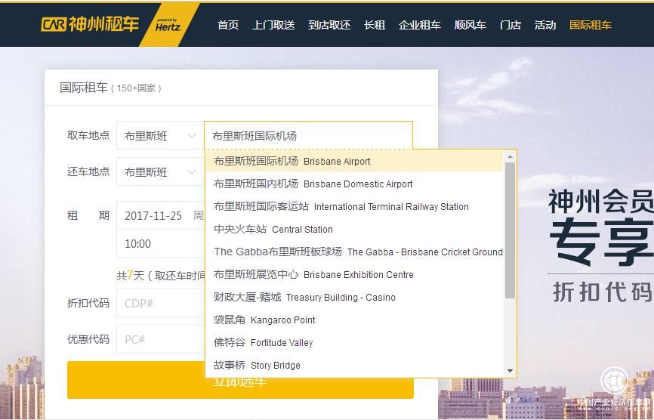Screen dimensions: 654x420
Task: Go to 上门取送 in top navigation
Action: [273, 25]
